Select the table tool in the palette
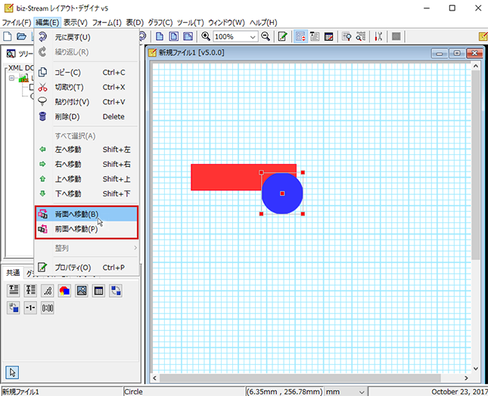The width and height of the screenshot is (488, 396). [98, 291]
